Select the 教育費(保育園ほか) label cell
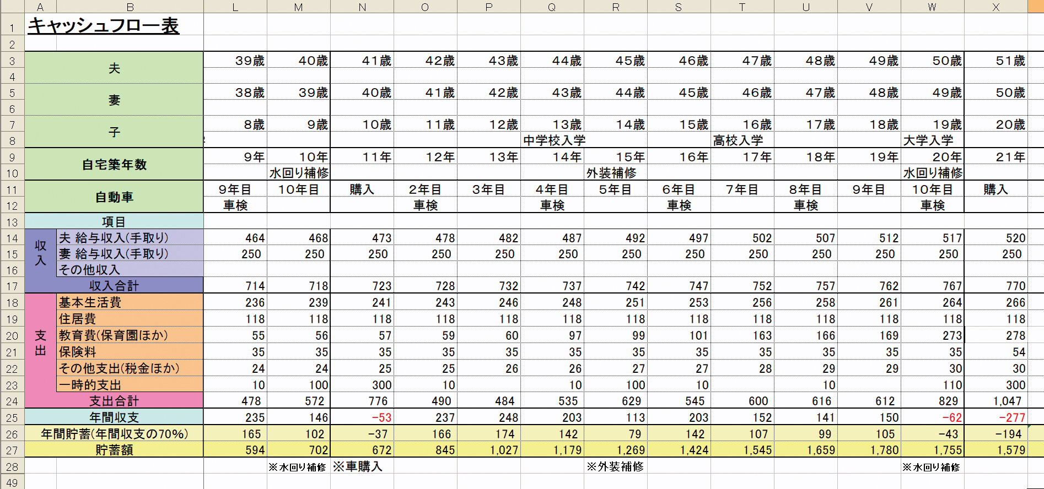Image resolution: width=1044 pixels, height=489 pixels. pyautogui.click(x=130, y=335)
